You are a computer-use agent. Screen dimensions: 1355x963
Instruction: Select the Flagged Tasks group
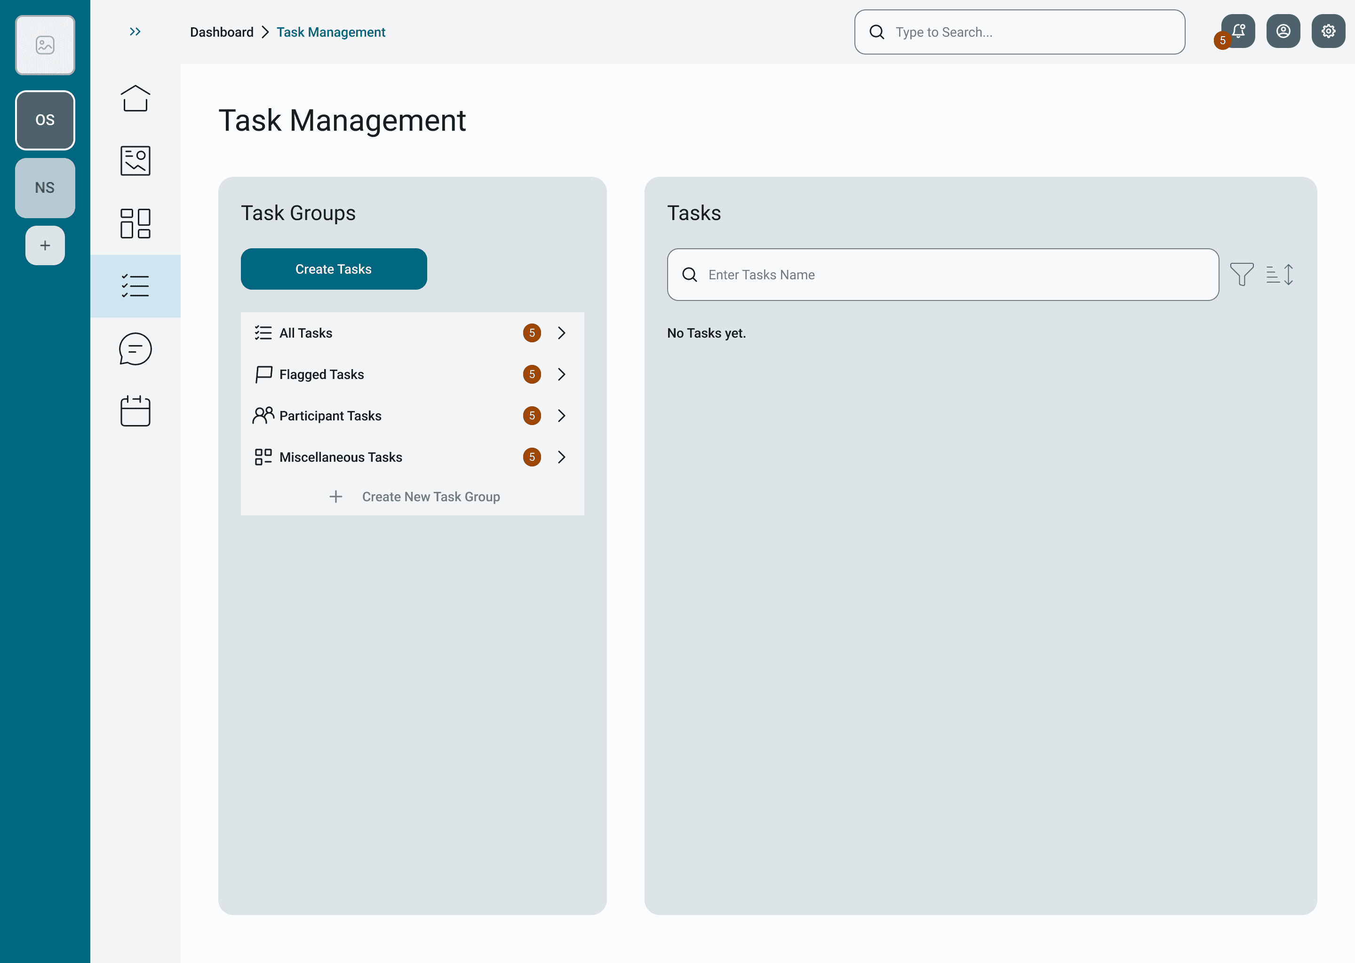pos(412,374)
